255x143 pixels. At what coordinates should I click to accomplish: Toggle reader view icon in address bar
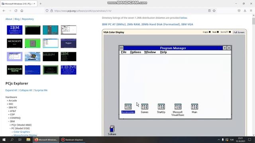coord(209,11)
